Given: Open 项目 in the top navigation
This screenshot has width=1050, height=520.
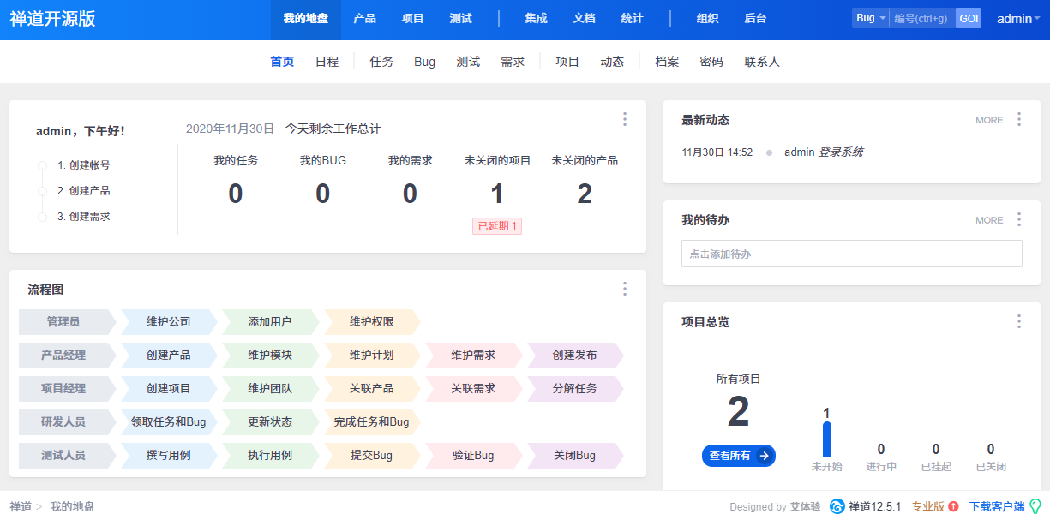Looking at the screenshot, I should [x=412, y=18].
